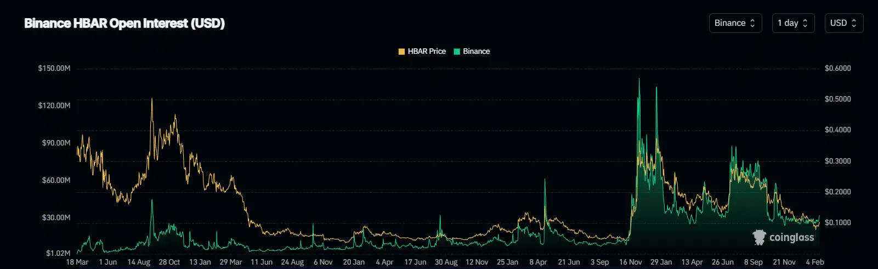Open the 1 day interval dropdown
The height and width of the screenshot is (269, 878).
click(x=793, y=23)
